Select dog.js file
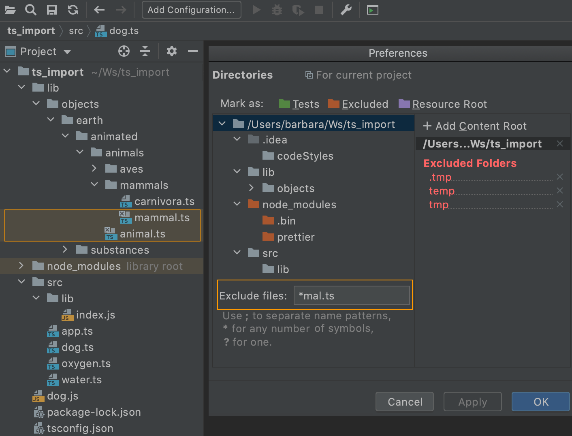This screenshot has width=572, height=436. tap(55, 396)
